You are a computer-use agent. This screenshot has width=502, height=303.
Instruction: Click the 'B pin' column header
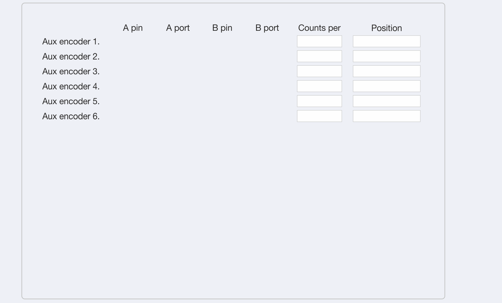tap(222, 28)
